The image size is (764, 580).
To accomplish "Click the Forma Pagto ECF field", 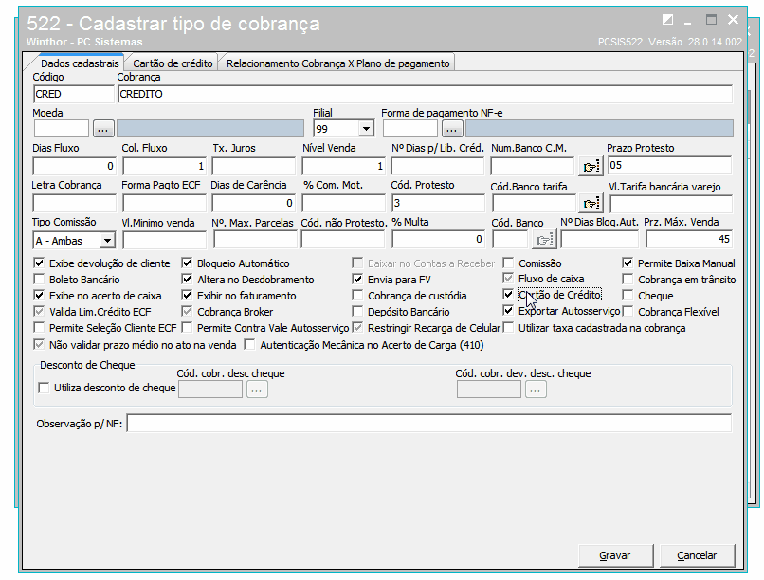I will click(x=164, y=203).
